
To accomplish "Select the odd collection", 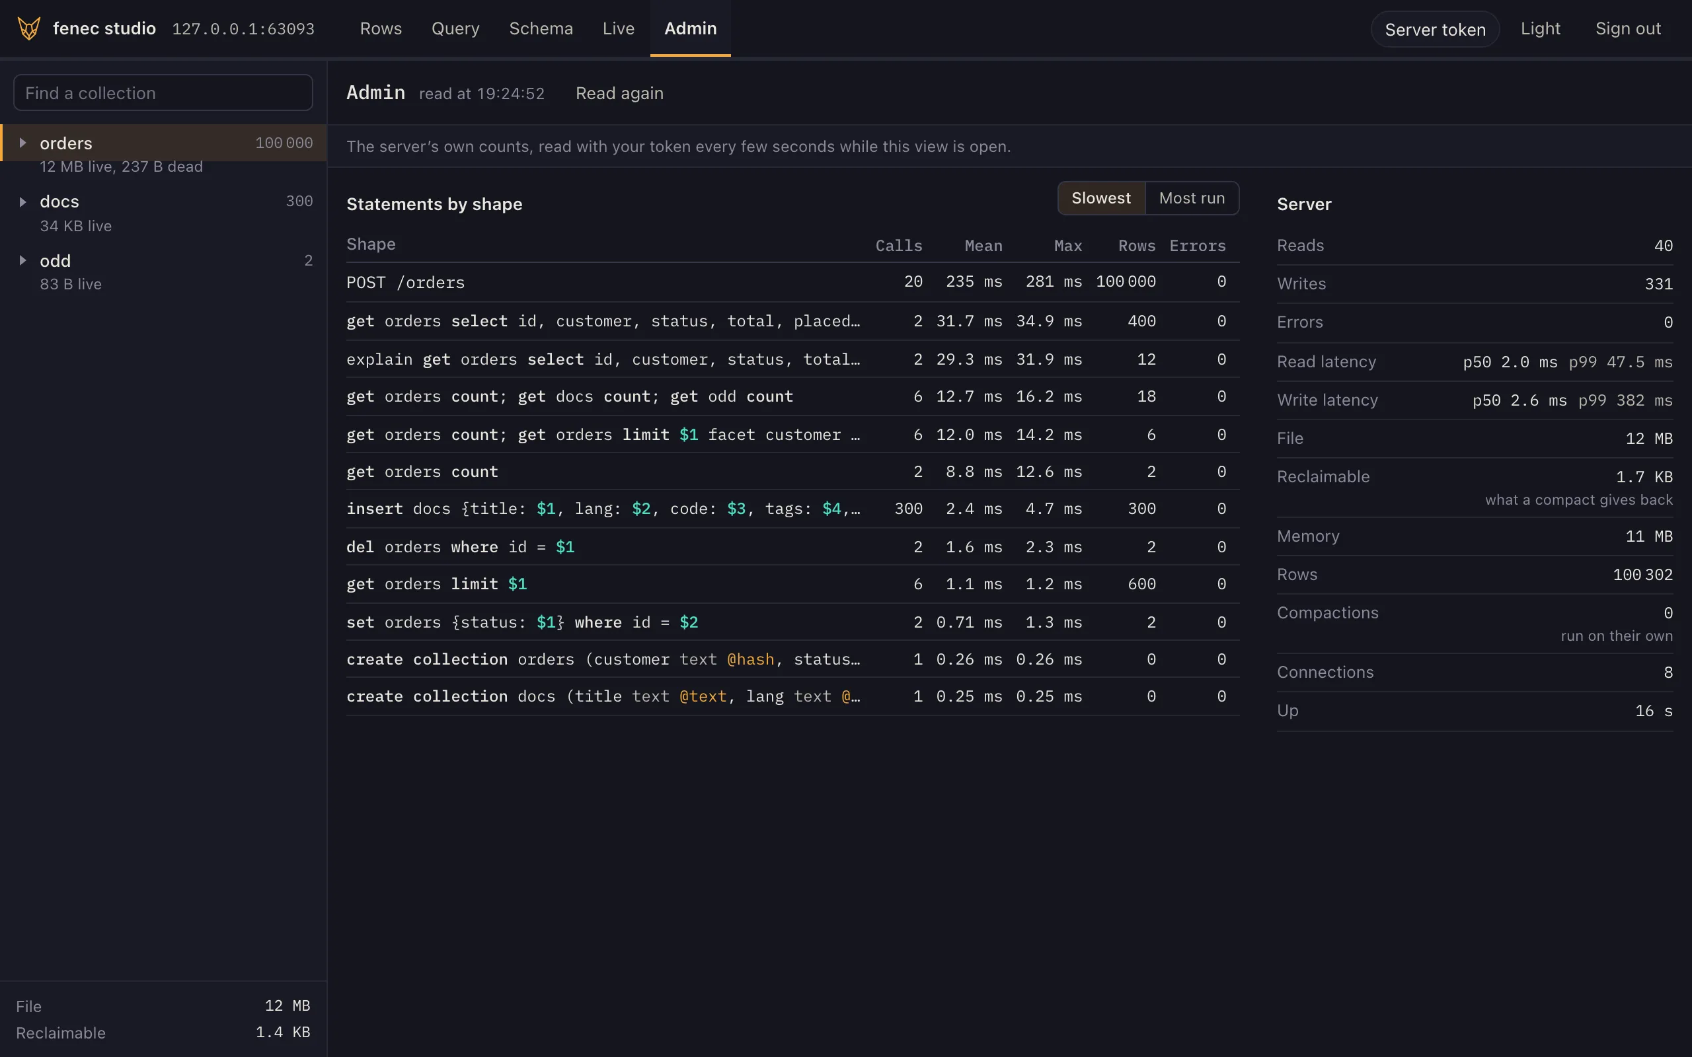I will point(164,261).
